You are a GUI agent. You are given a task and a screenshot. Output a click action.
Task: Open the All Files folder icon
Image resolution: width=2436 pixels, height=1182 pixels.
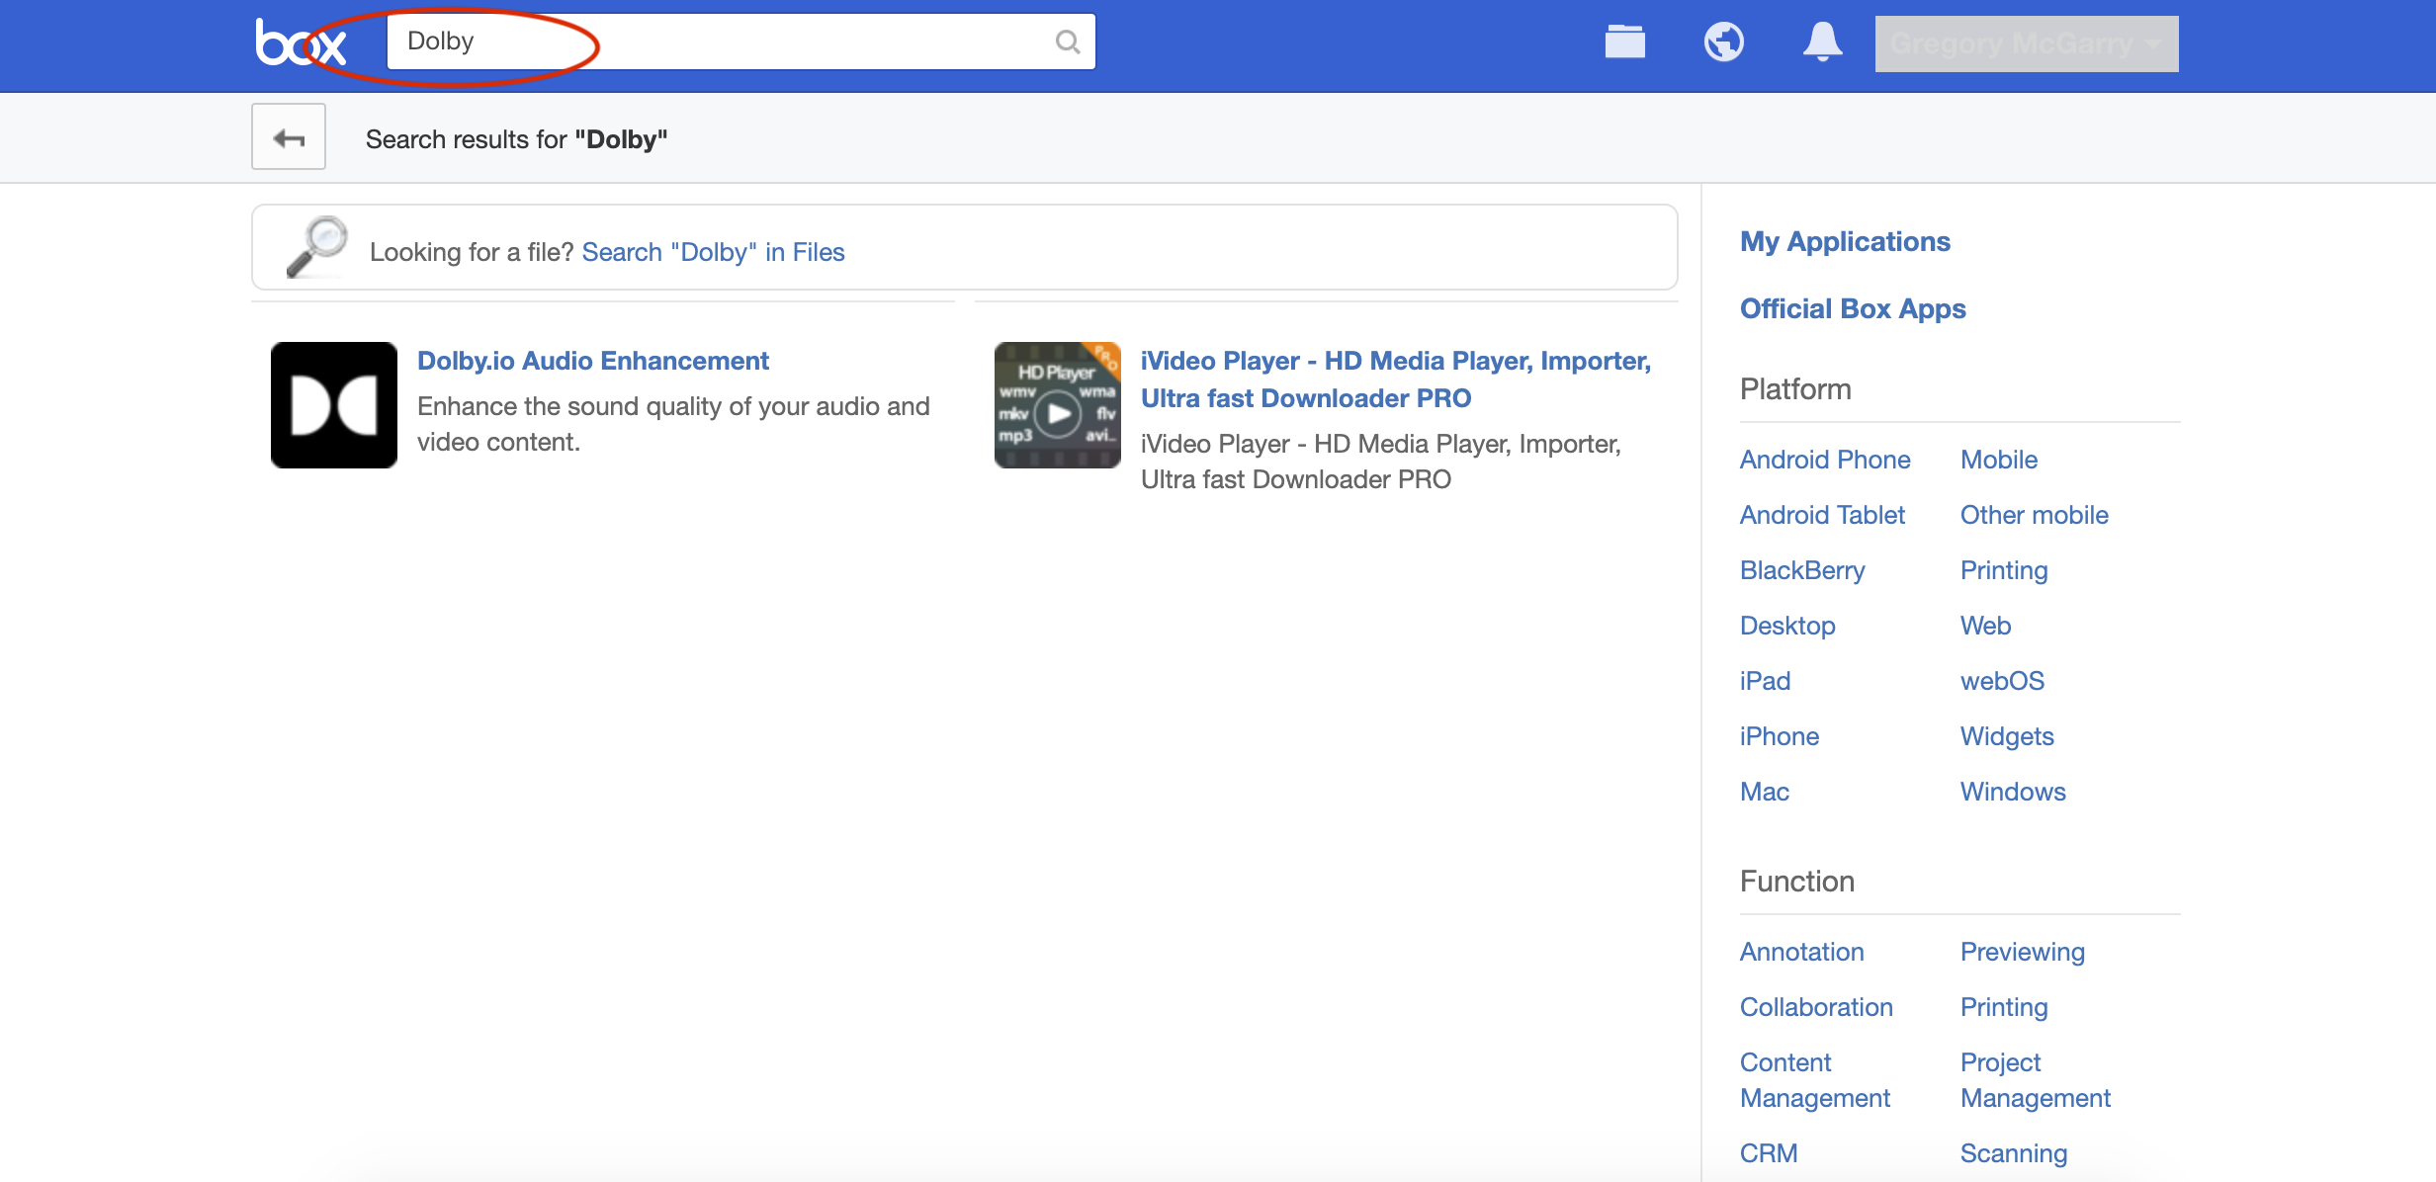point(1624,42)
